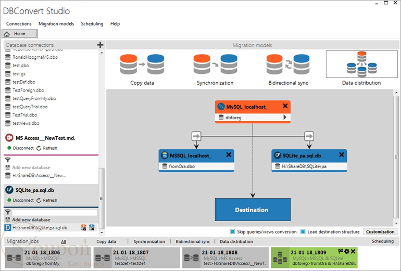401x271 pixels.
Task: Click the data distribution icon on job 21-01-18_1809
Action: pyautogui.click(x=280, y=257)
